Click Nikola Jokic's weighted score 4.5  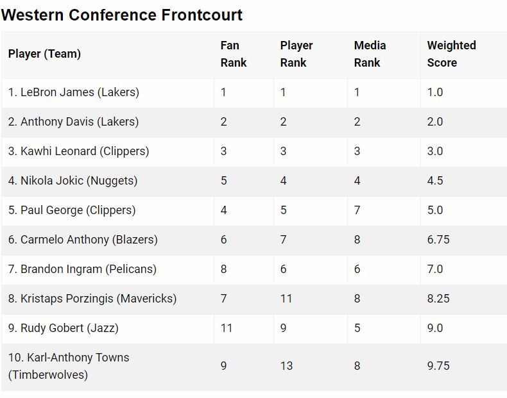coord(435,181)
